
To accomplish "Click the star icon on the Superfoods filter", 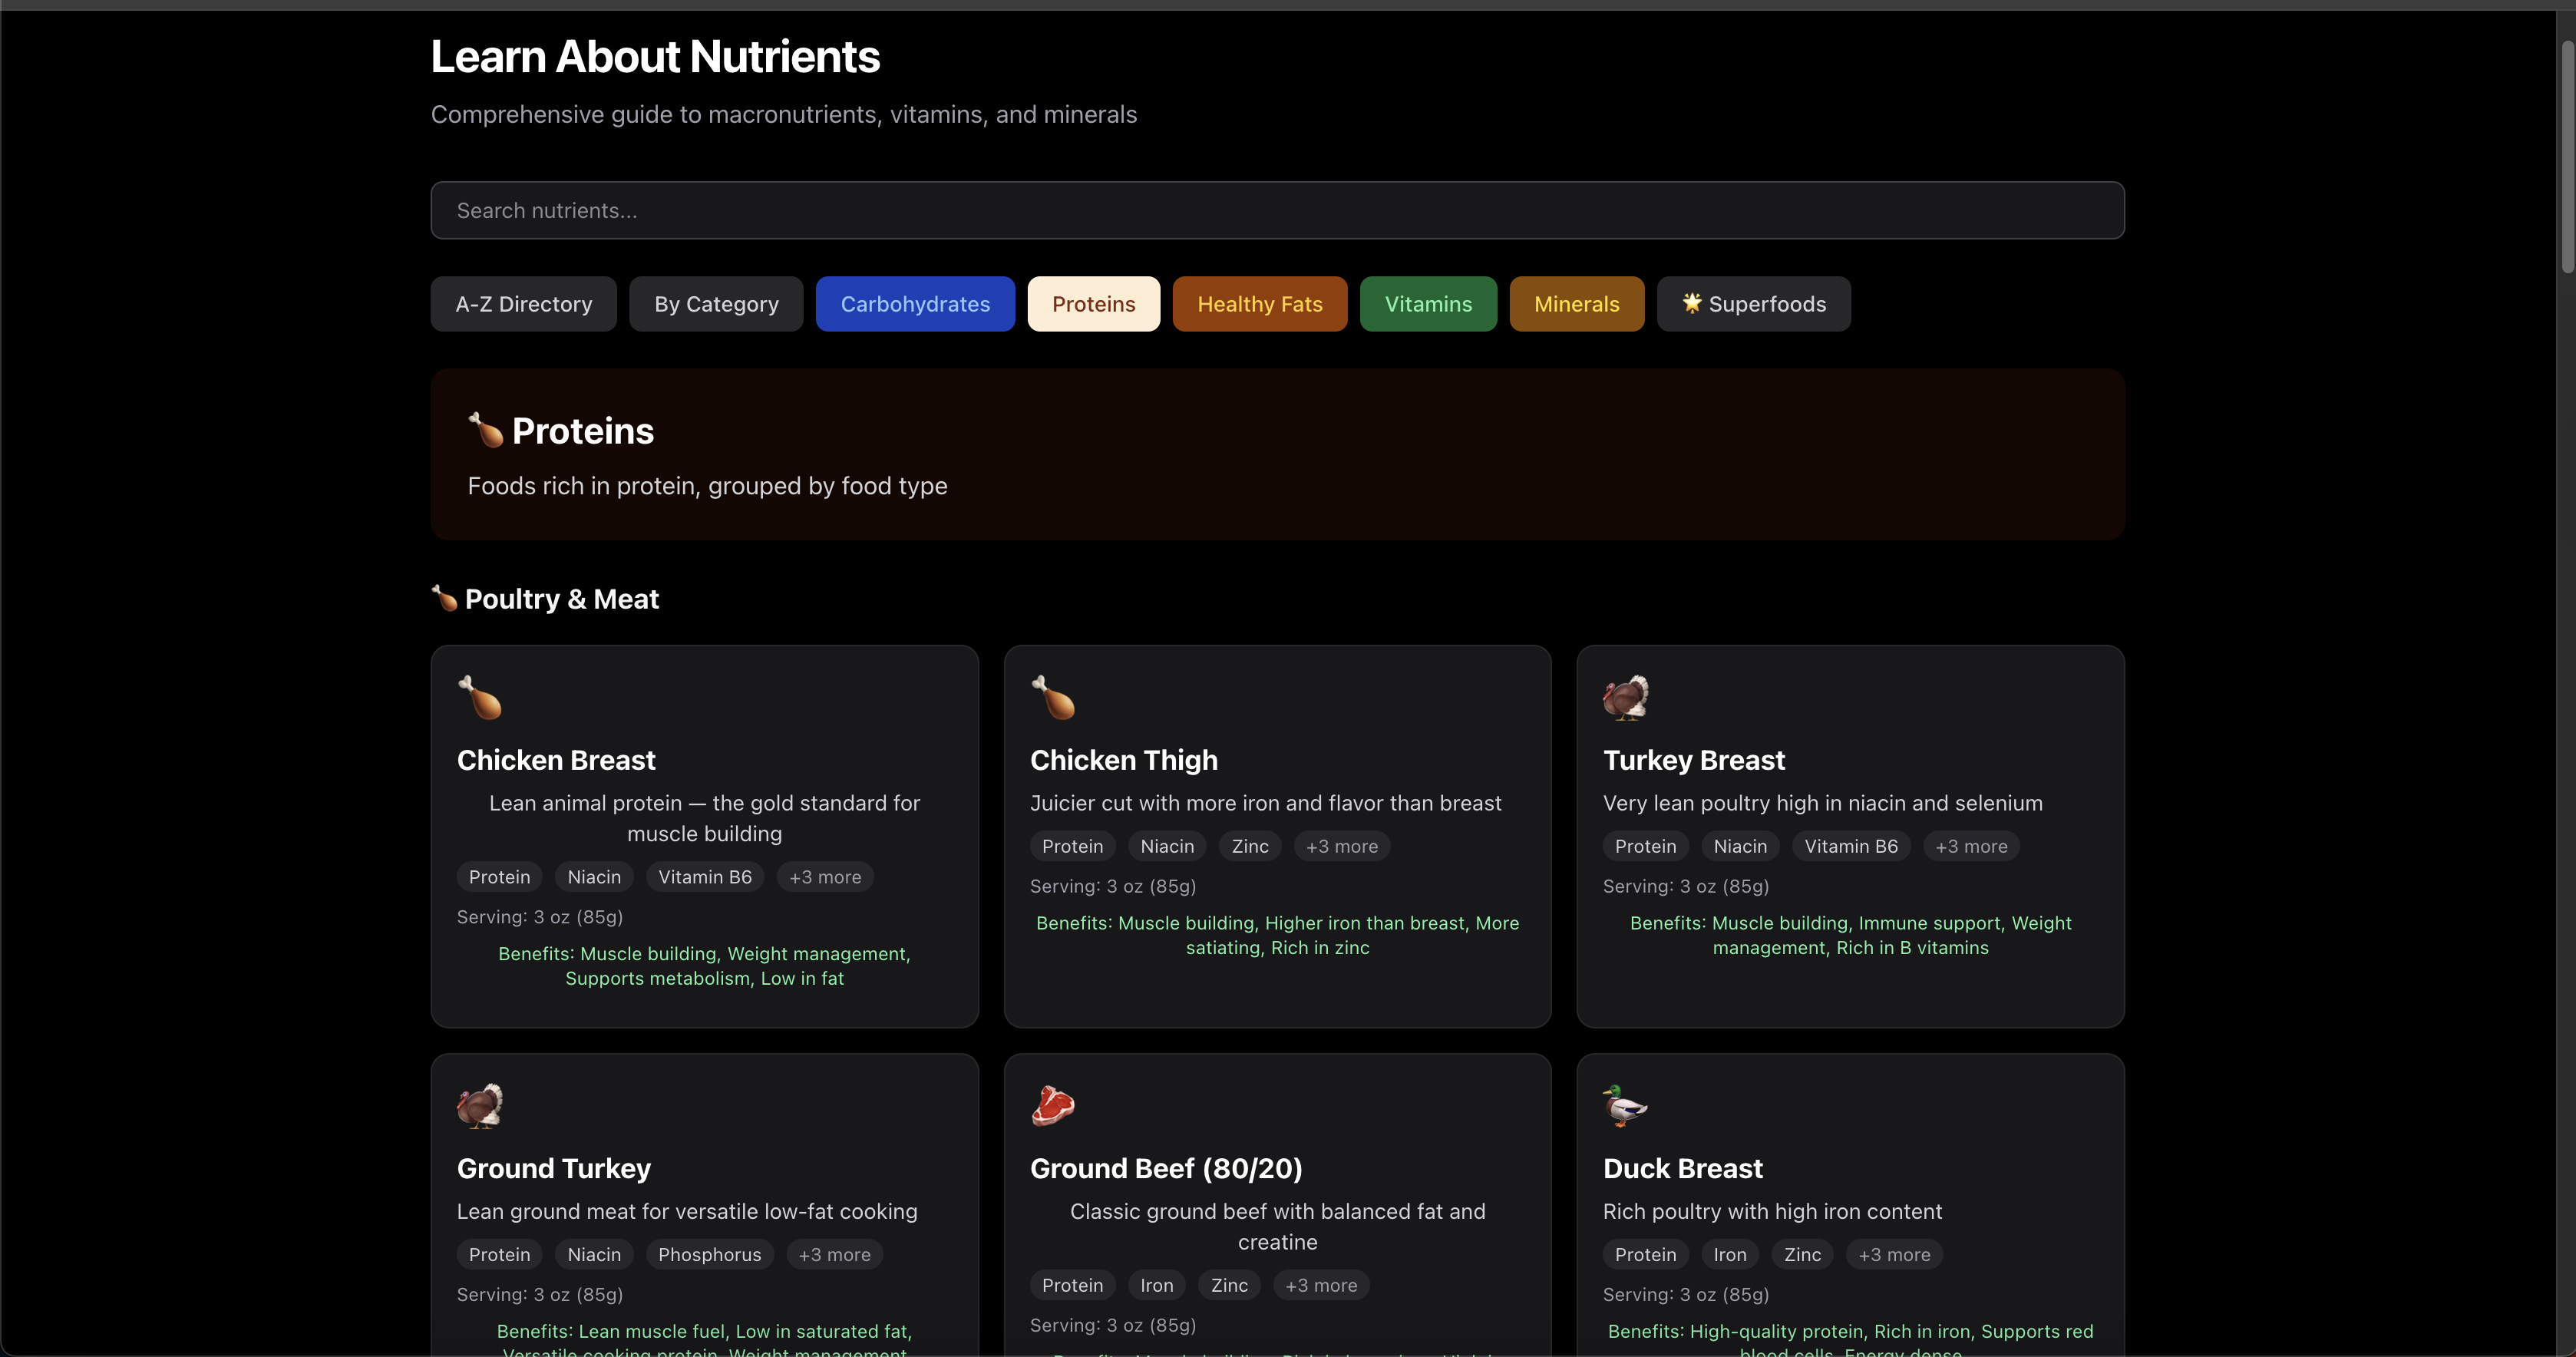I will (1691, 303).
